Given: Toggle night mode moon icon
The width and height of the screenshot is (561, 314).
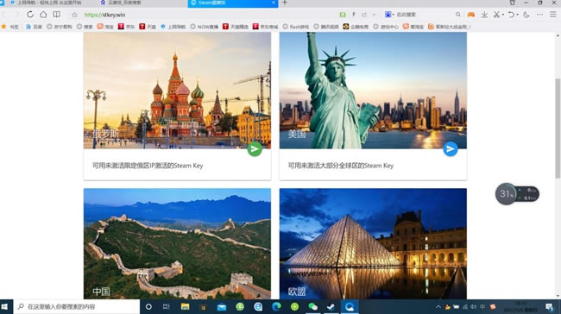Looking at the screenshot, I should pyautogui.click(x=526, y=15).
